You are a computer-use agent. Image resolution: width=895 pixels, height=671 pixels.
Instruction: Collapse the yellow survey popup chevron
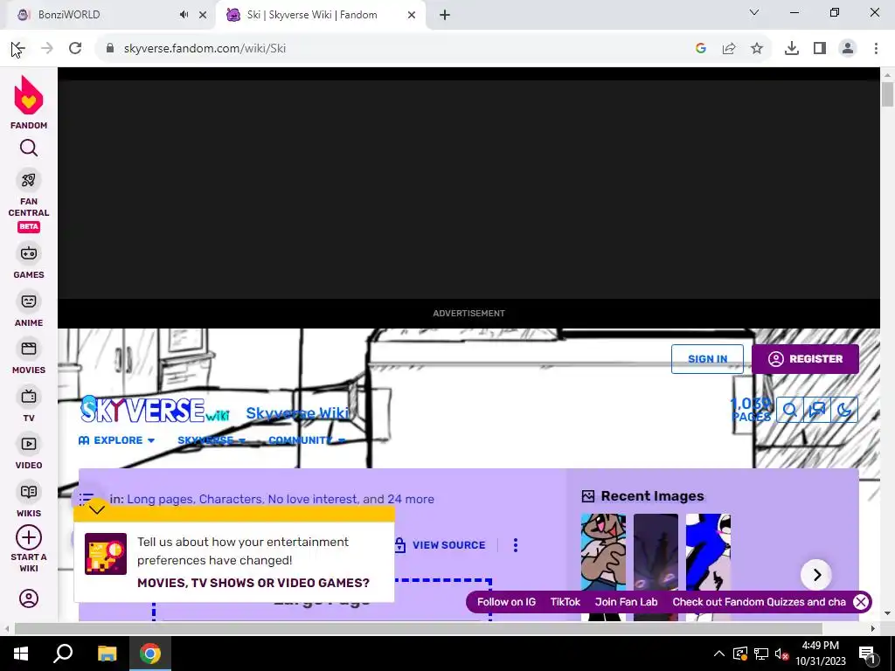98,509
